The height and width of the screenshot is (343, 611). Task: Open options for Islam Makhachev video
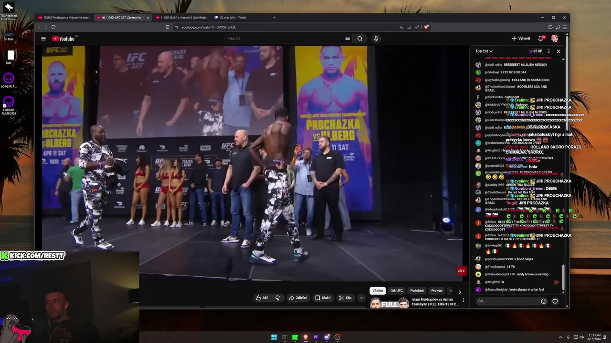click(x=464, y=300)
